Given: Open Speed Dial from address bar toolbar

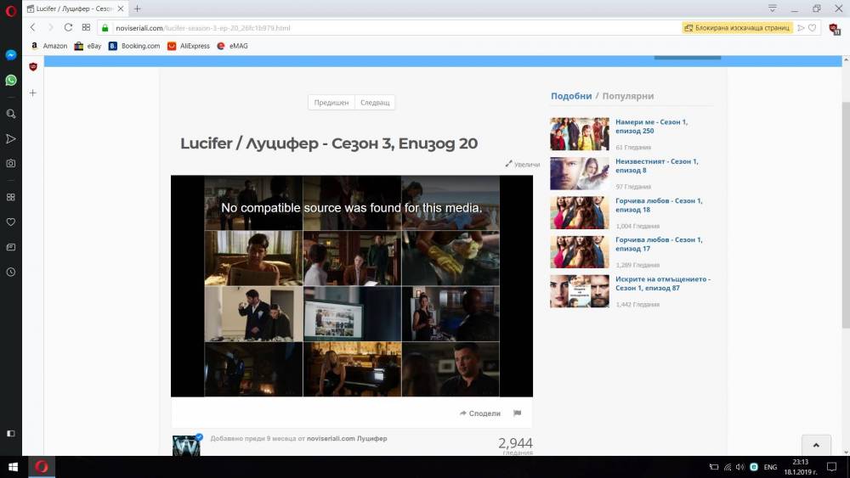Looking at the screenshot, I should pos(86,28).
